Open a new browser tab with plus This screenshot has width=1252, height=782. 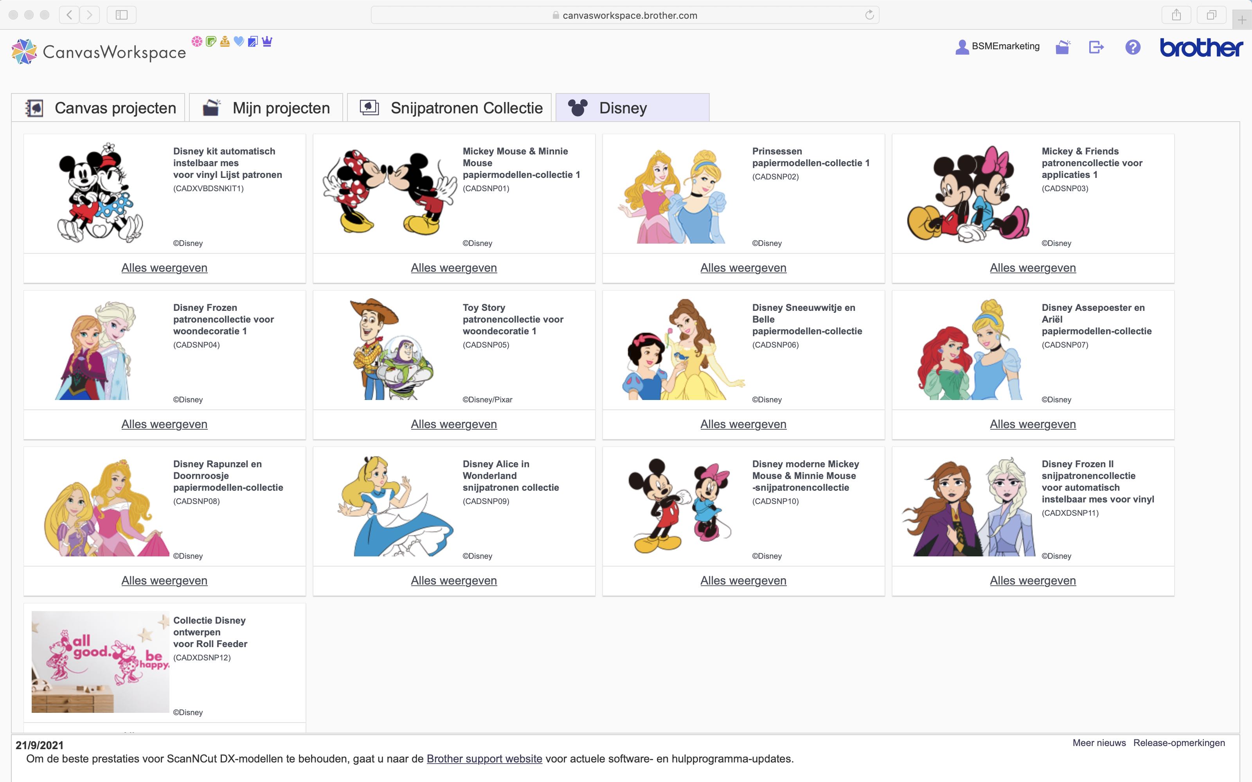tap(1242, 20)
